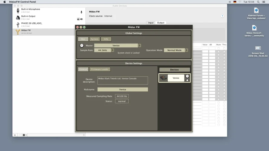This screenshot has height=151, width=269.
Task: Click the Venice console thumbnail icon
Action: click(x=163, y=78)
